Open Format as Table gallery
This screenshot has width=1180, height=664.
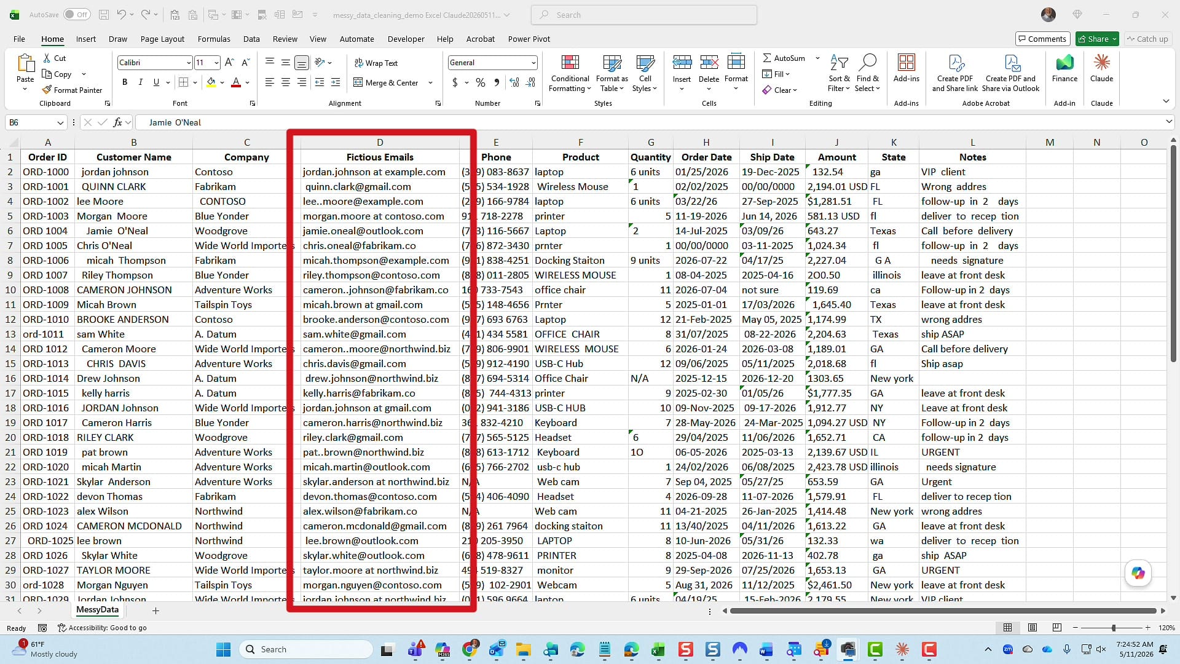[612, 74]
